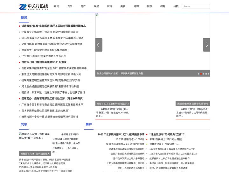Click carousel caption 甘肃办科普讲解"盛宴"

(x=120, y=74)
